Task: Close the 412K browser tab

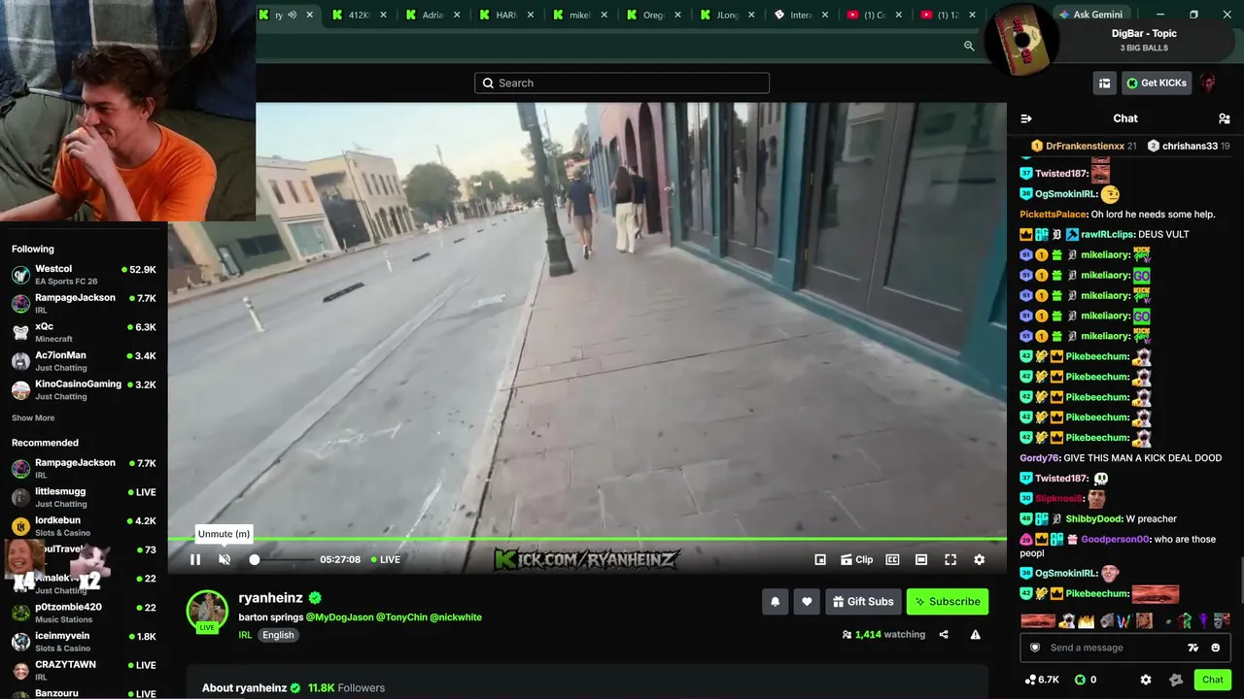Action: click(384, 15)
